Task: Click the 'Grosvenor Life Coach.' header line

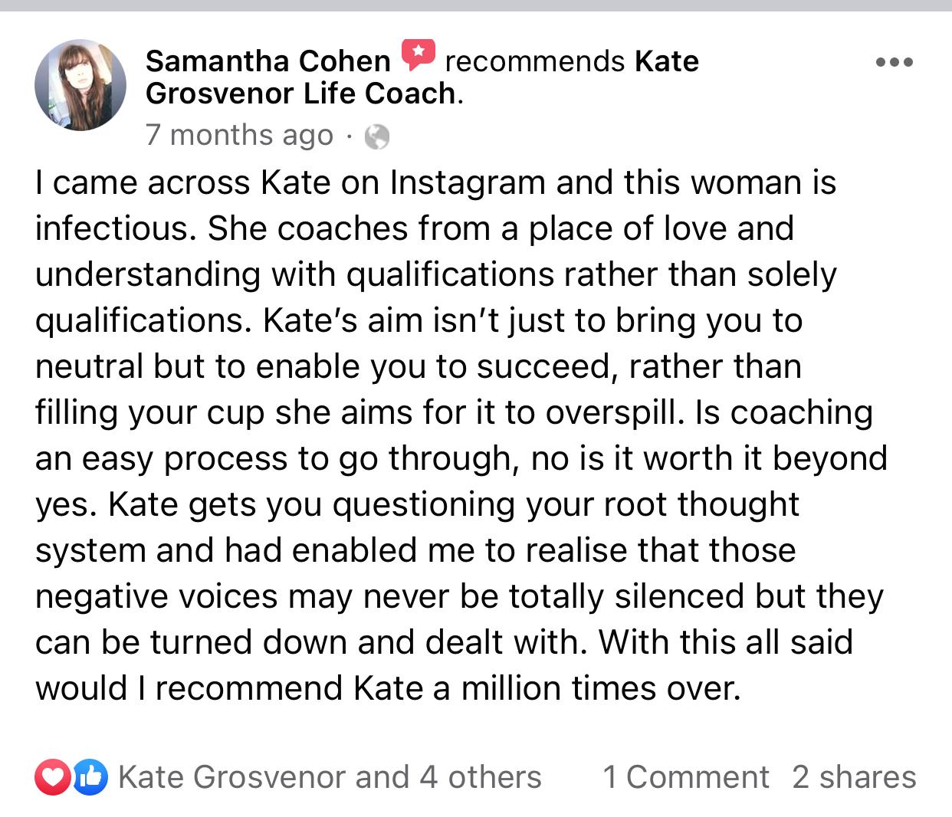Action: pyautogui.click(x=304, y=94)
